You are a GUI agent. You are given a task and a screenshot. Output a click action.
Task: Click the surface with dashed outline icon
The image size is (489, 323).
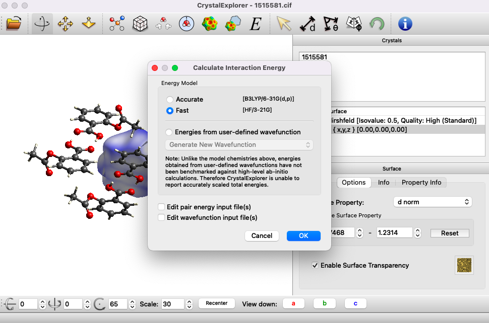pos(233,24)
